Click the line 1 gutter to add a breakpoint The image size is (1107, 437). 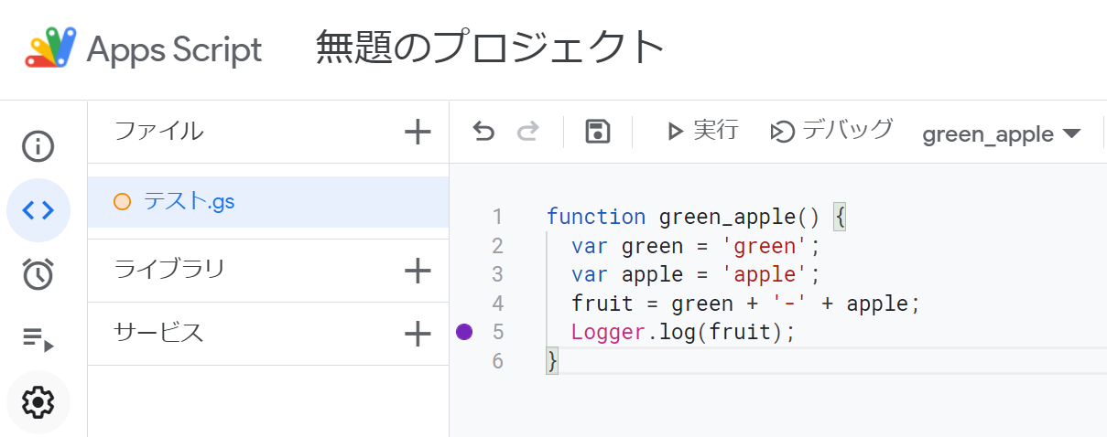[x=464, y=217]
